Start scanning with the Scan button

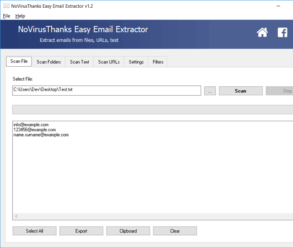tap(241, 91)
